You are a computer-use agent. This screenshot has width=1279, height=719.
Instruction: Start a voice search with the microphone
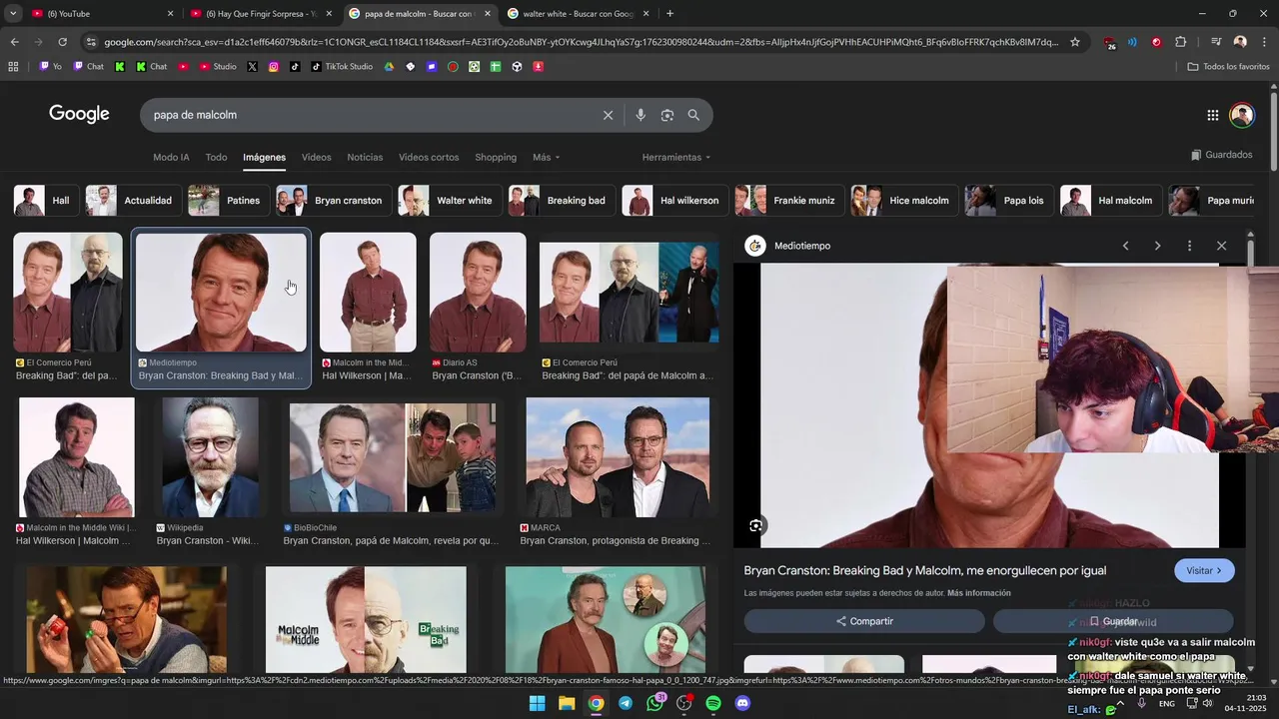(x=640, y=115)
